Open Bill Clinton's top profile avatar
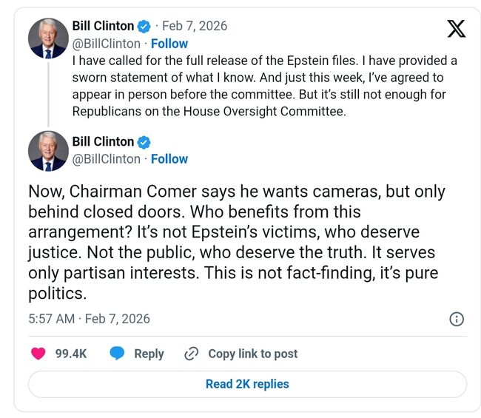The height and width of the screenshot is (418, 481). tap(48, 39)
